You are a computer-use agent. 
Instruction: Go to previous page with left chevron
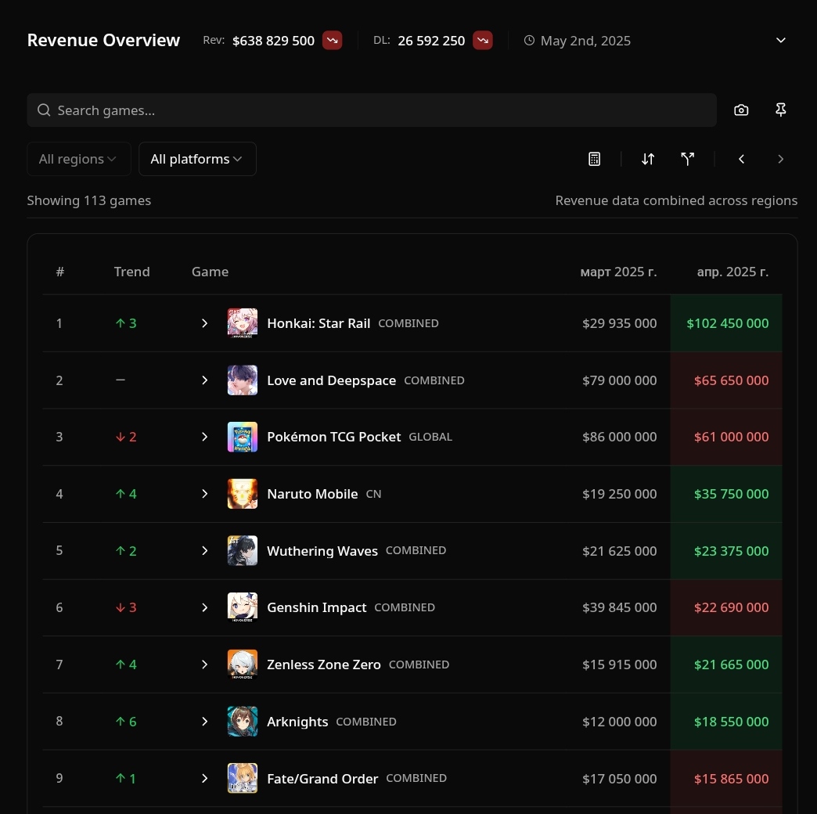(741, 159)
